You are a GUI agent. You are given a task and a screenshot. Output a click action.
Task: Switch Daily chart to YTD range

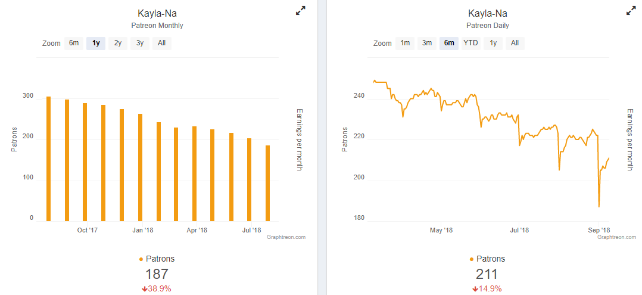[470, 43]
